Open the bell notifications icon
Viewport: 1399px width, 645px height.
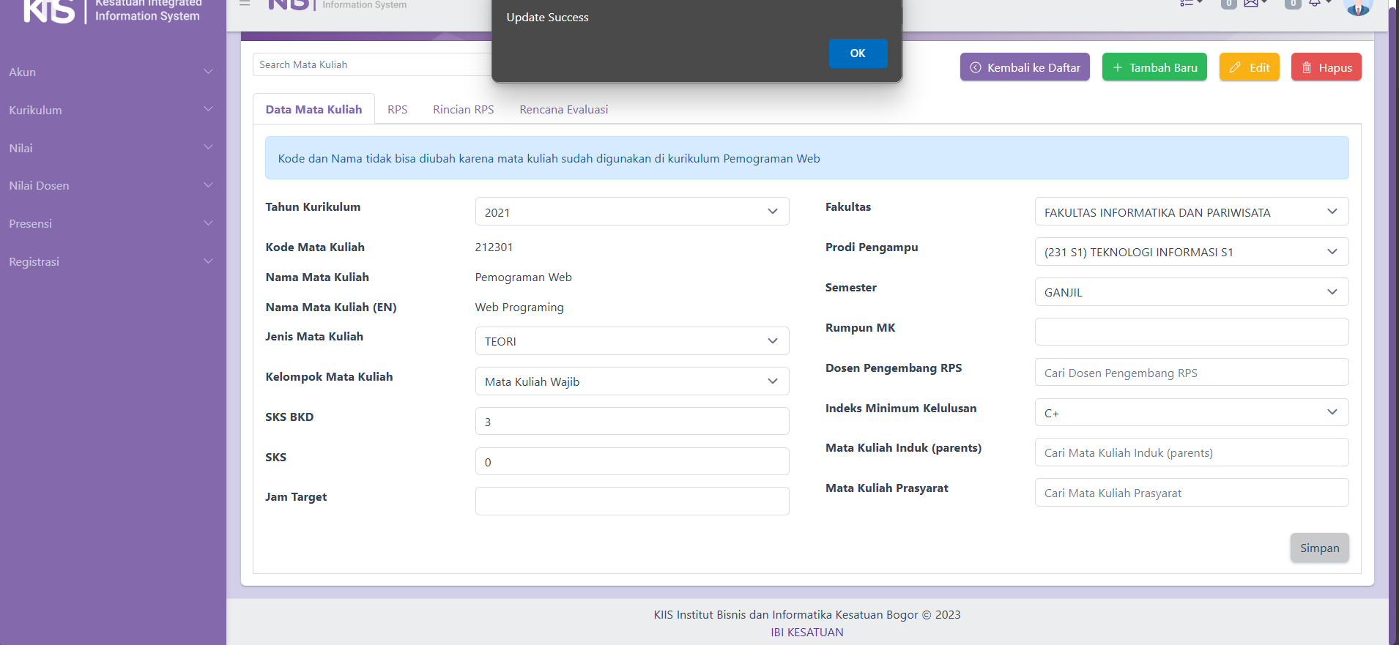point(1315,4)
